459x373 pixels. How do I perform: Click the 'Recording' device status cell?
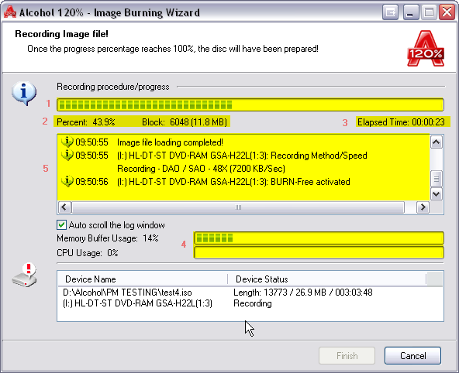click(x=253, y=303)
